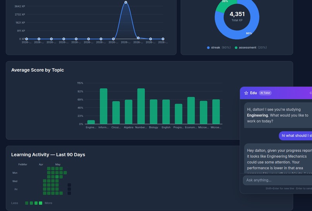This screenshot has height=211, width=312.
Task: Click the green assessment legend dot
Action: (236, 48)
